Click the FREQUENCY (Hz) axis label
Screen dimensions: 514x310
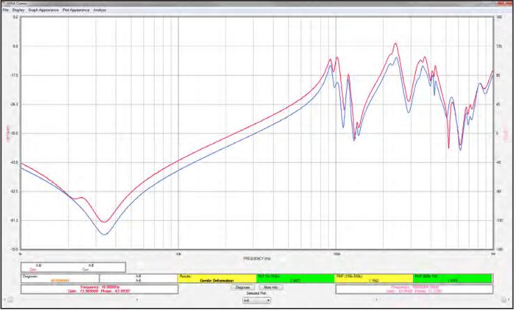coord(257,258)
